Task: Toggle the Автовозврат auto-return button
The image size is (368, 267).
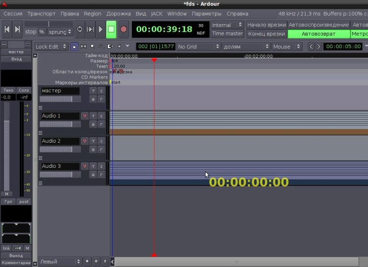Action: coord(318,34)
